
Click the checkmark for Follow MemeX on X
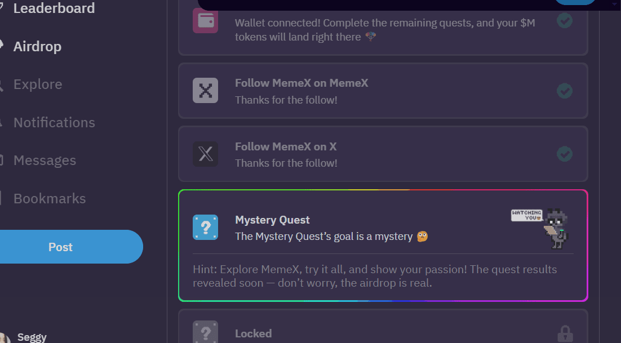click(x=565, y=154)
